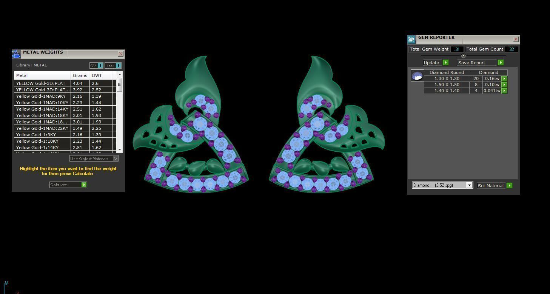Select the Yellow Gold-1:10KY row
This screenshot has width=550, height=294.
[65, 141]
